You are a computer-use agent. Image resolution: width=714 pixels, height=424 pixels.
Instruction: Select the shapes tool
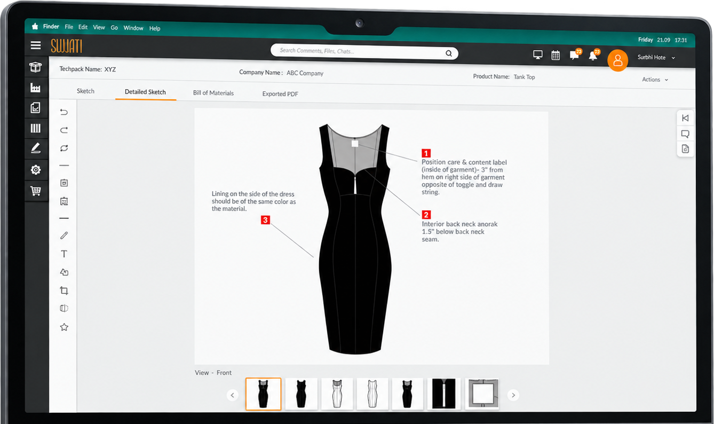[64, 272]
